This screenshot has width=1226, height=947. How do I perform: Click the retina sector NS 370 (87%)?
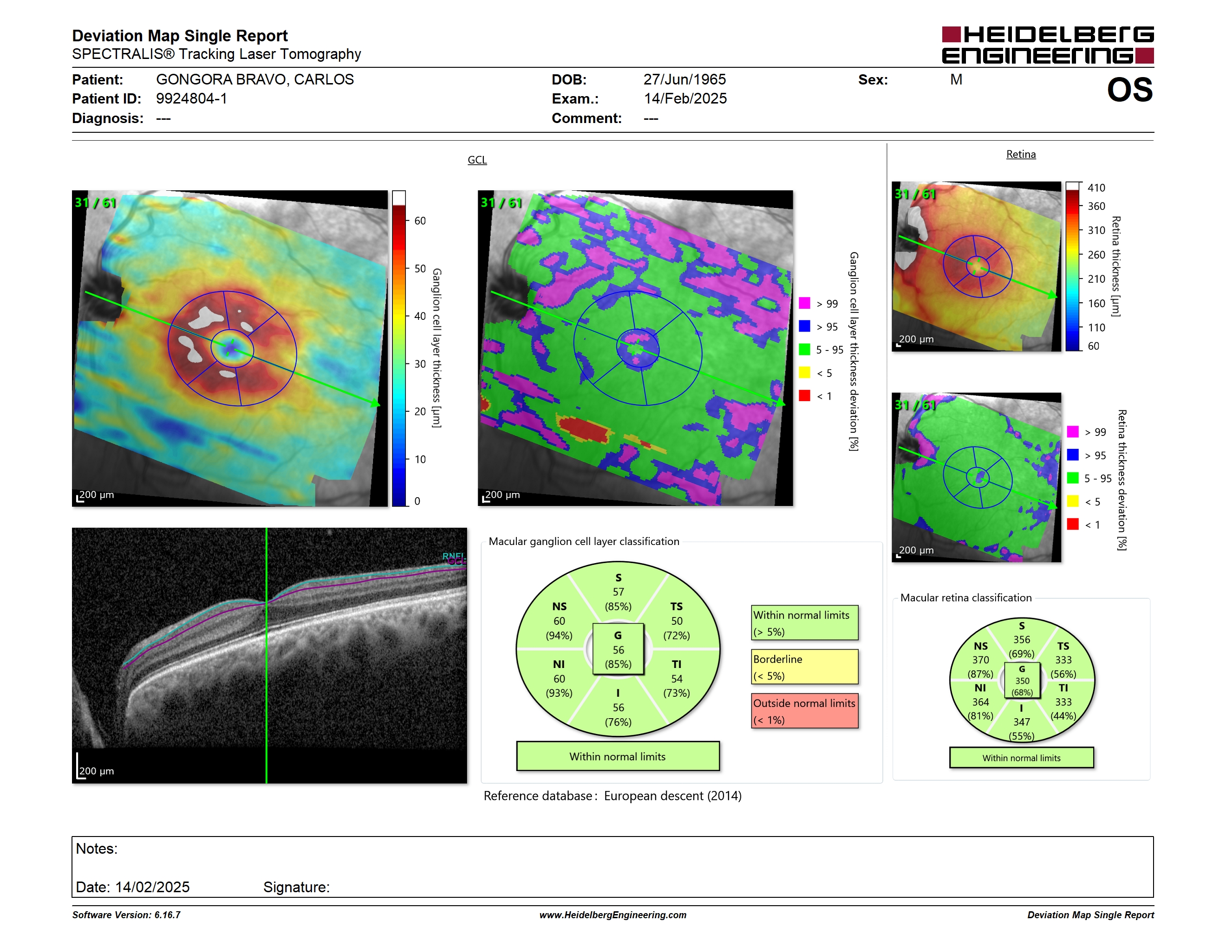[980, 660]
